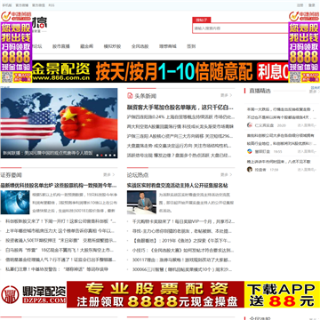Screen dimensions: 320x320
Task: Click 官方微博 link in top bar
Action: tap(21, 5)
